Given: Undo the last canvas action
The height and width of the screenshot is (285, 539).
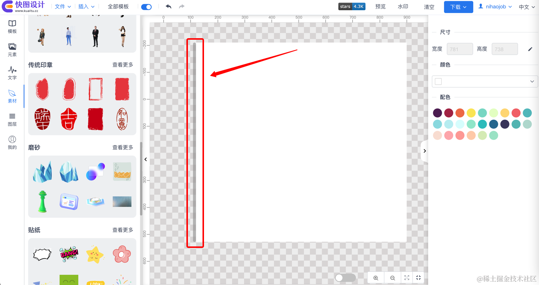Looking at the screenshot, I should (168, 6).
